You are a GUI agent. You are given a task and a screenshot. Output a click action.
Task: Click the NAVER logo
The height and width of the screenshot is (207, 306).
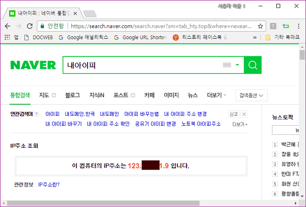point(33,65)
